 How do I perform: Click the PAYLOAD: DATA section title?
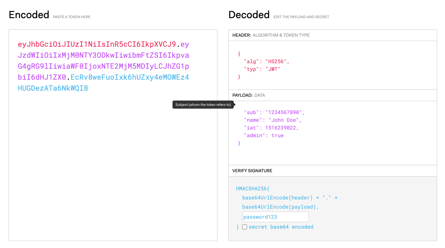click(248, 95)
